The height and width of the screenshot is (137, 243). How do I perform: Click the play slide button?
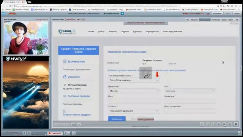click(219, 124)
